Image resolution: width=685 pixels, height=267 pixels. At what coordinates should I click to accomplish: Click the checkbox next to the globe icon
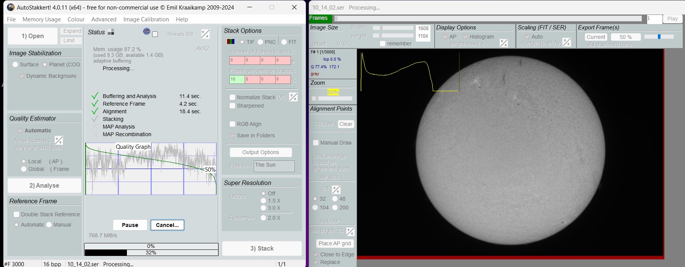155,34
